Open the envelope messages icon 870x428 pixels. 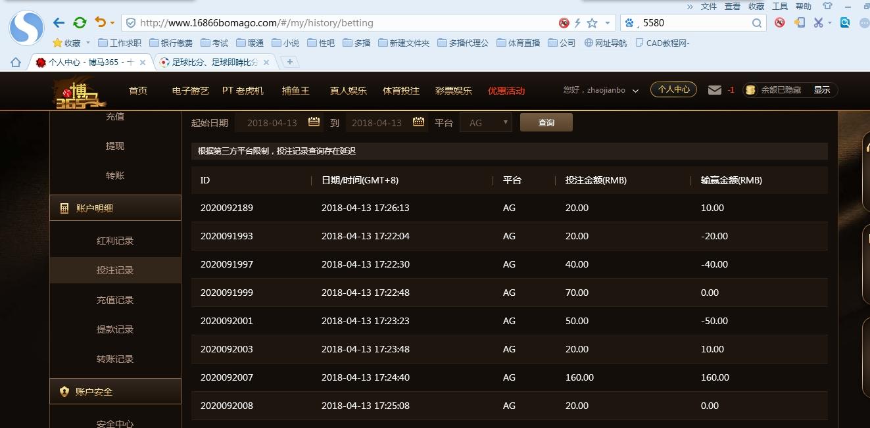(715, 90)
